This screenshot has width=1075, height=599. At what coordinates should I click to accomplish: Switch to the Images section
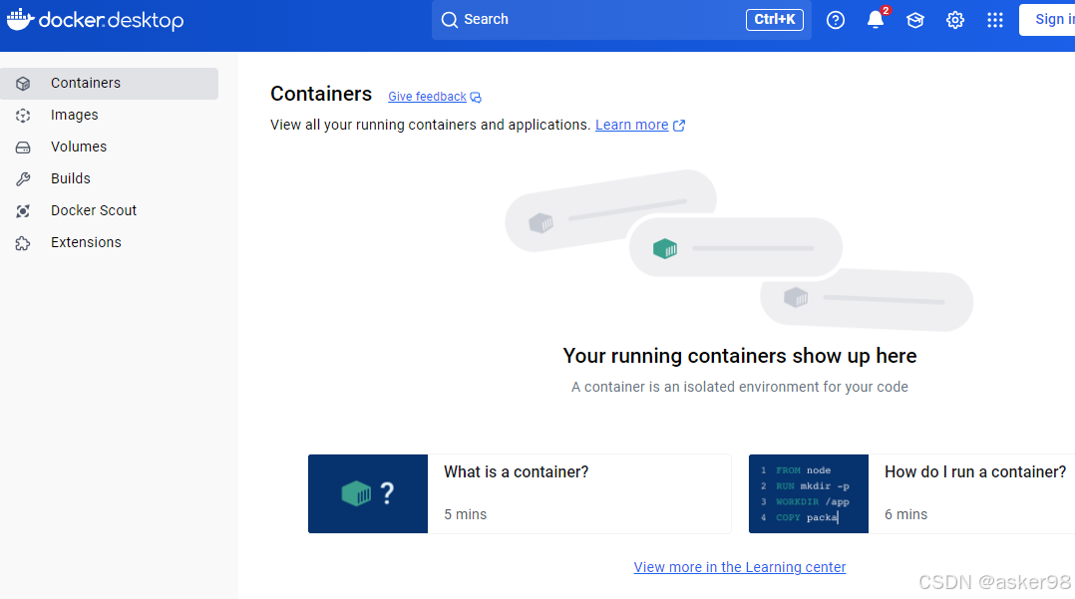coord(110,116)
